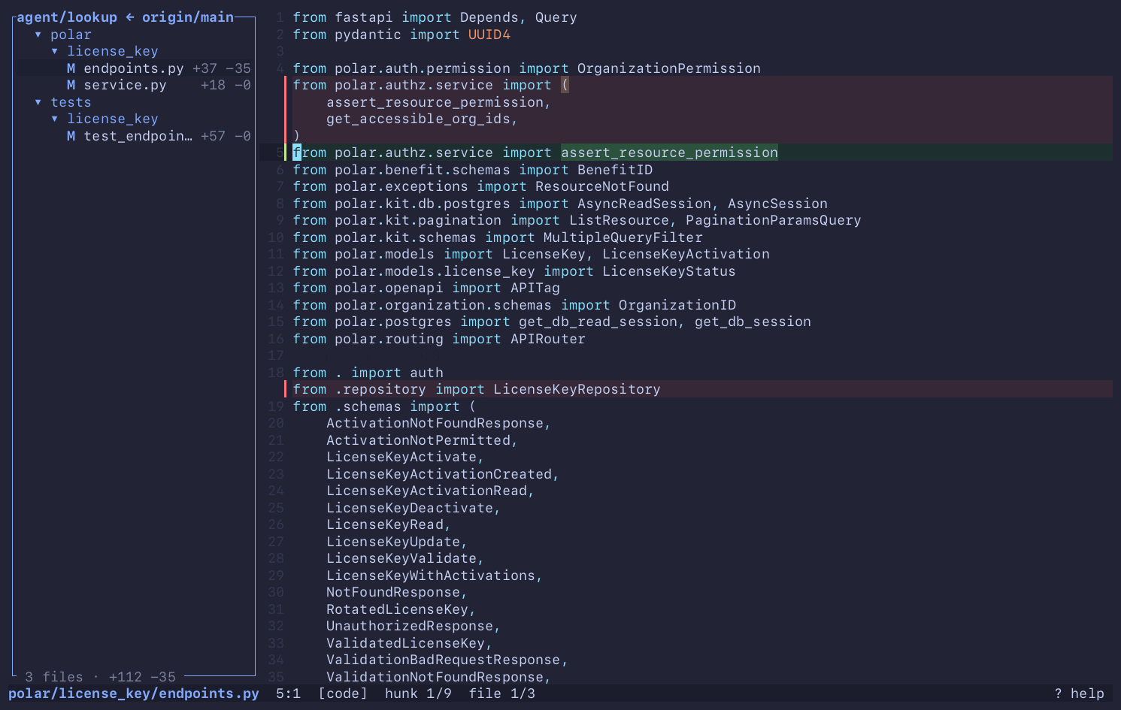Collapse the tests folder arrow
Viewport: 1121px width, 710px height.
tap(38, 102)
